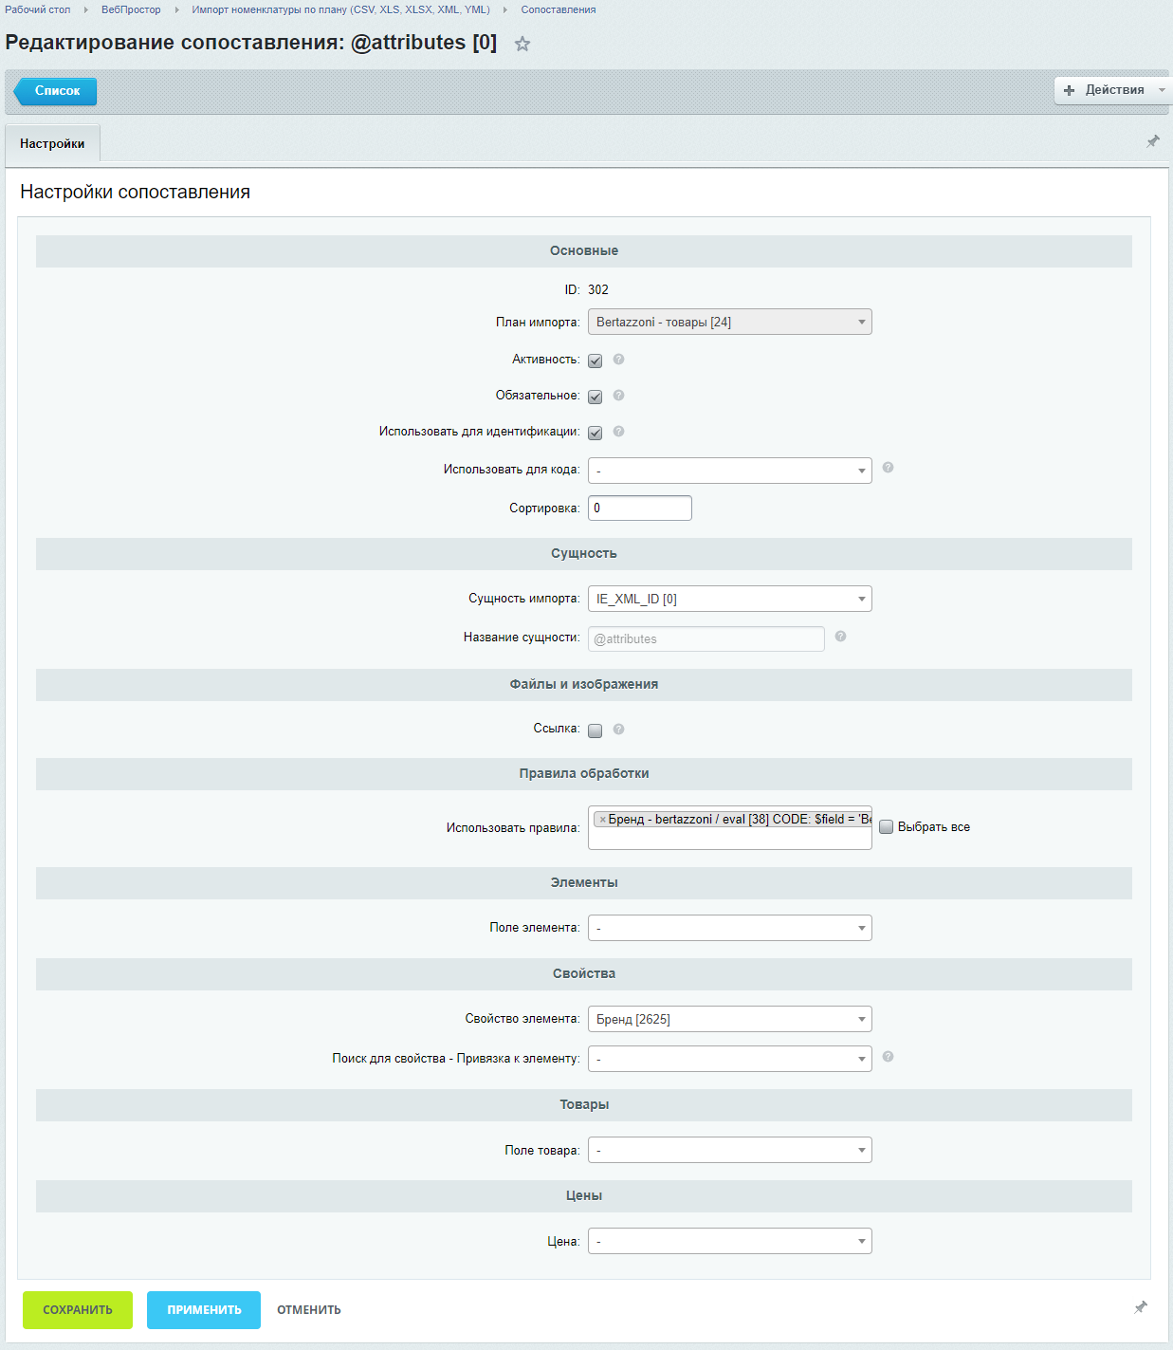The width and height of the screenshot is (1173, 1350).
Task: Add page to favorites with star icon
Action: 522,44
